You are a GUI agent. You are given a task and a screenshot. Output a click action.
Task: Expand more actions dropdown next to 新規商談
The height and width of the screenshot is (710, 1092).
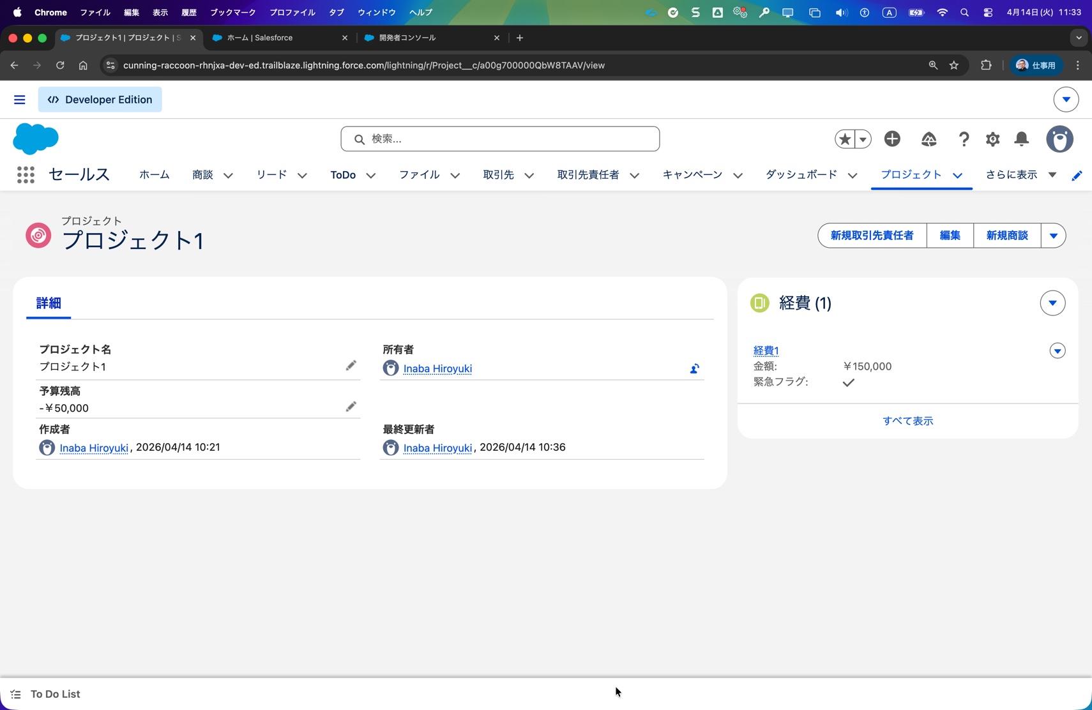point(1053,236)
